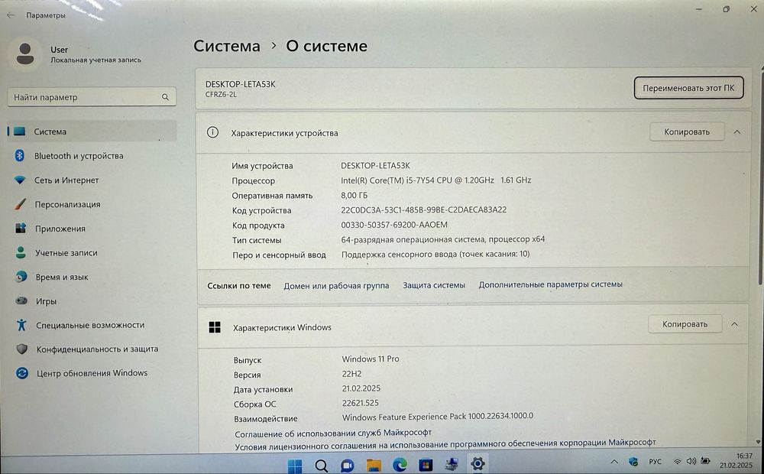764x474 pixels.
Task: Click the Время и язык clock icon
Action: pyautogui.click(x=21, y=277)
